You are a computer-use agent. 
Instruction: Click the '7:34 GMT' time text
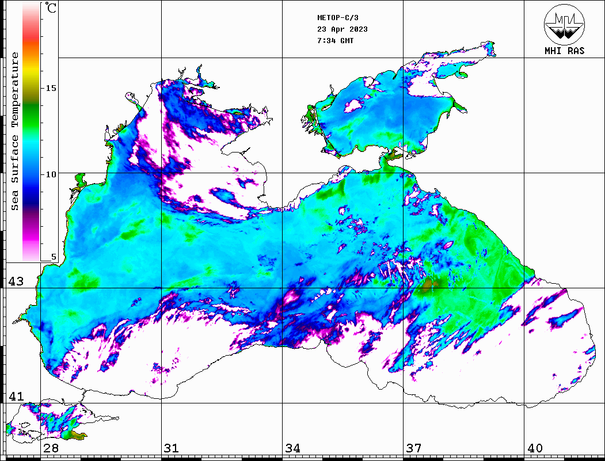pos(335,41)
